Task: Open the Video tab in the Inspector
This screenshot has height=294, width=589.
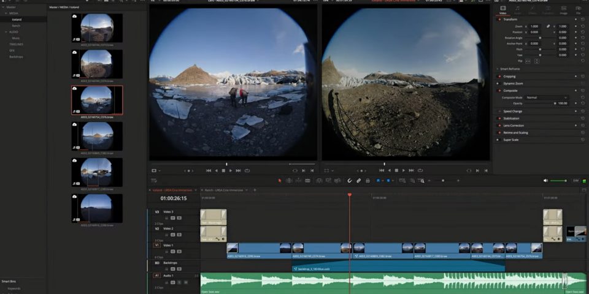Action: (x=503, y=10)
